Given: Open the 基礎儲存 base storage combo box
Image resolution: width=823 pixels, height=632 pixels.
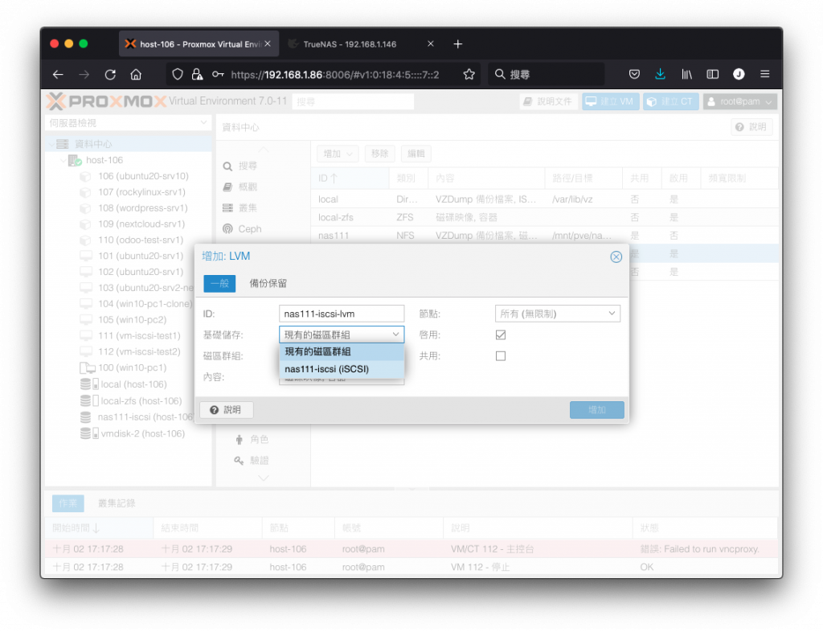Looking at the screenshot, I should [x=341, y=335].
